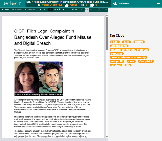
Task: Click the Tag Cloud heading
Action: coord(117,36)
